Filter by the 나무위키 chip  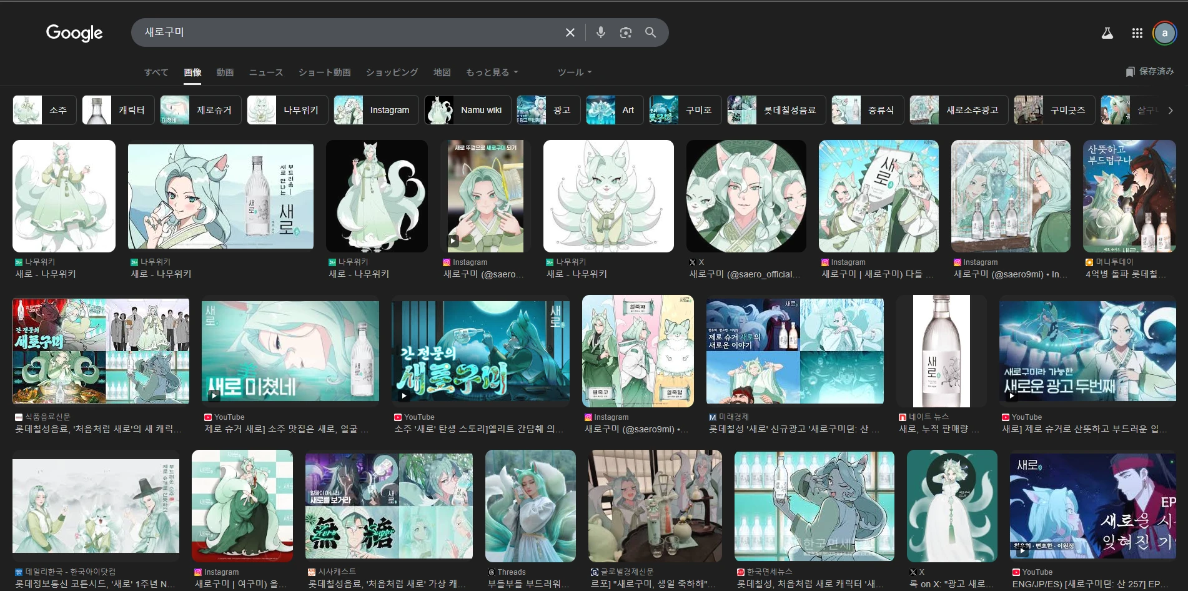[287, 110]
